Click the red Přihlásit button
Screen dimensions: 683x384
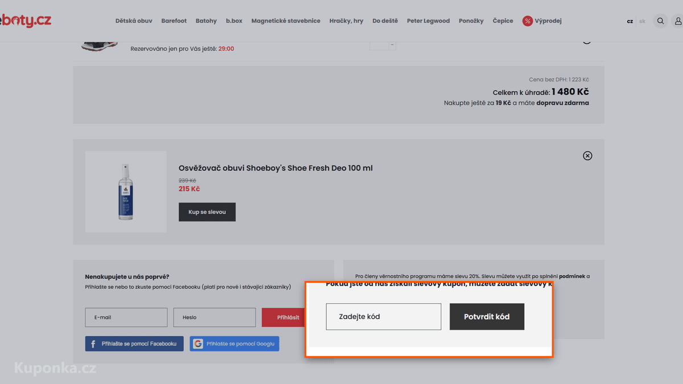pos(283,317)
